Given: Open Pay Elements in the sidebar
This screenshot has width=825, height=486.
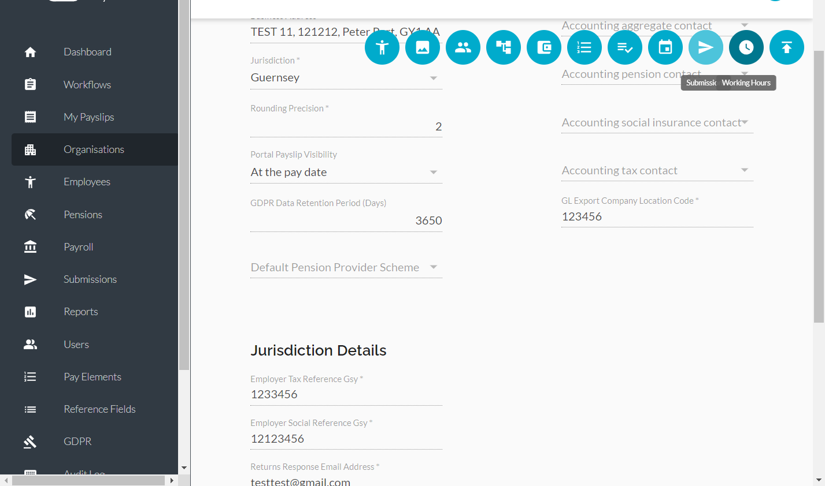Looking at the screenshot, I should [x=95, y=377].
